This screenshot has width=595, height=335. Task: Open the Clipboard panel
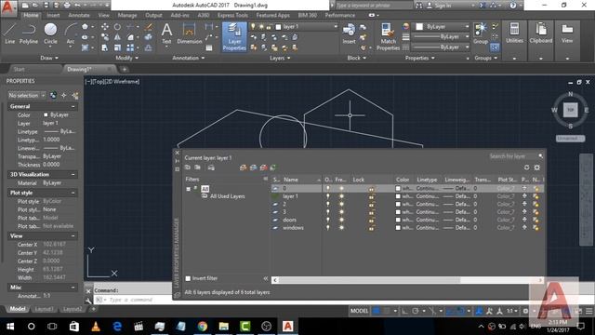(541, 33)
